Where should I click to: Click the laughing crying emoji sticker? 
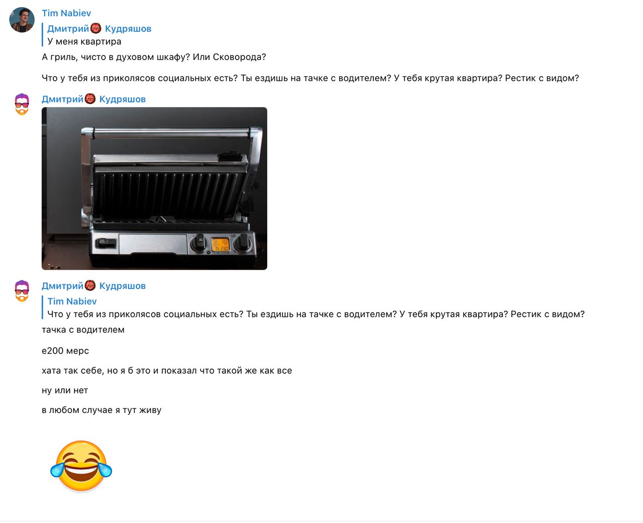pyautogui.click(x=81, y=466)
